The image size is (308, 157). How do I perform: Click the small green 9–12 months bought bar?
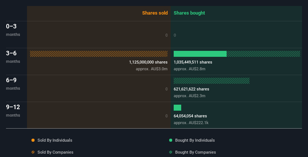coord(177,108)
